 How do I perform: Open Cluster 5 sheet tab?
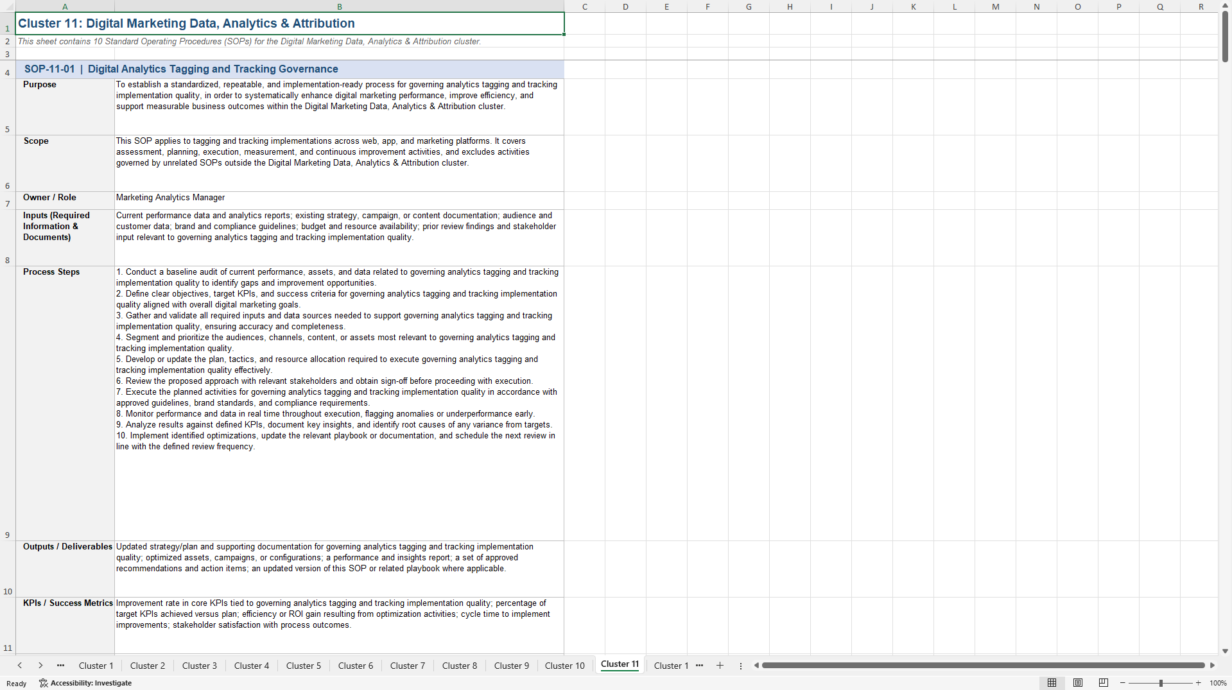pyautogui.click(x=304, y=666)
